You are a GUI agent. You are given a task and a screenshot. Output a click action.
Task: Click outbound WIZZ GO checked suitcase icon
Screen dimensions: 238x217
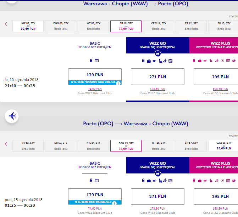[149, 61]
